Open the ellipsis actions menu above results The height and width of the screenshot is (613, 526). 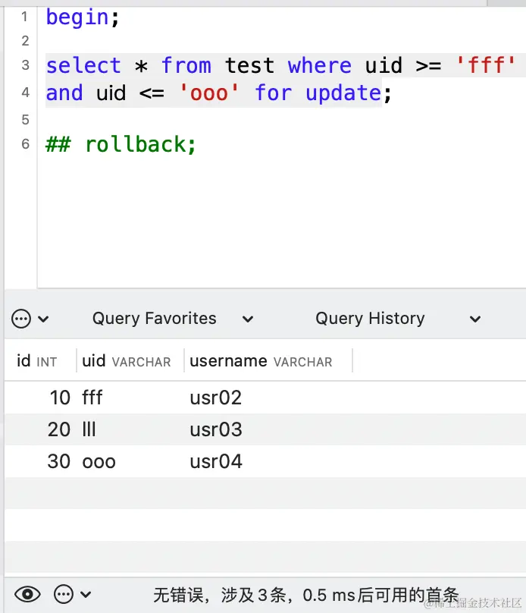(x=21, y=319)
